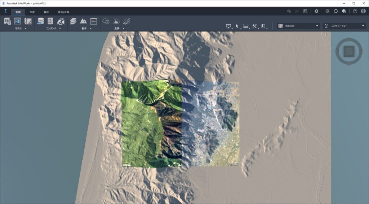Image resolution: width=369 pixels, height=204 pixels.
Task: Open the model properties panel icon
Action: click(x=18, y=21)
